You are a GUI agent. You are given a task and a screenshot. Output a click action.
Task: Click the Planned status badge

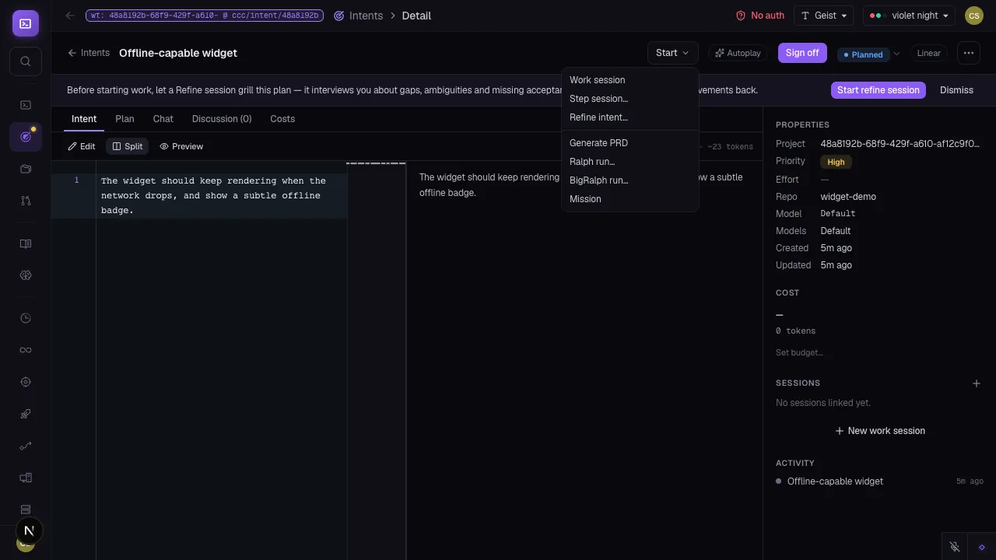tap(863, 54)
